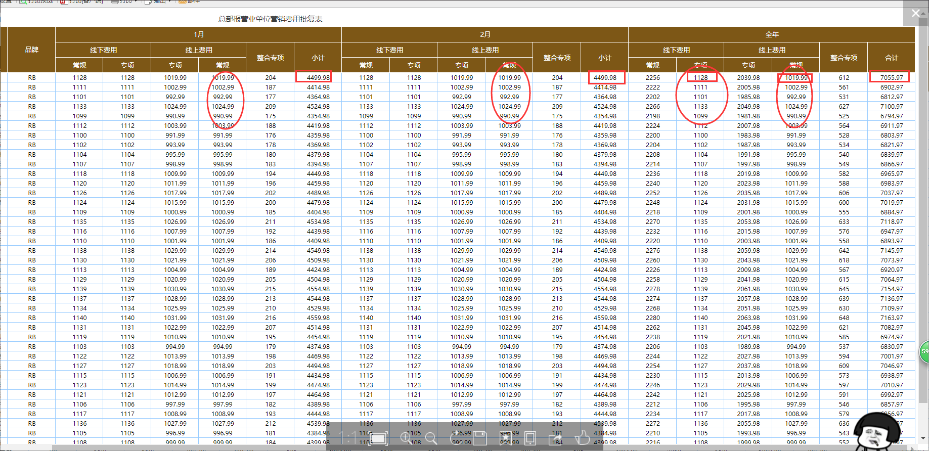This screenshot has width=929, height=451.
Task: Select the 全年 整合专项 cell 561
Action: pos(844,87)
